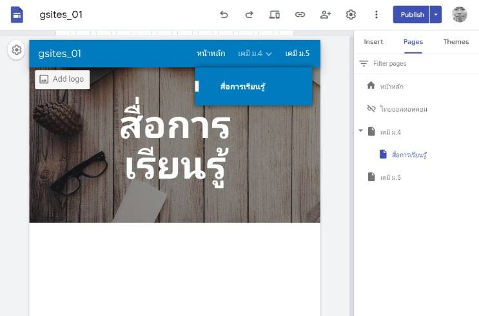This screenshot has width=479, height=316.
Task: Copy published site link icon
Action: pyautogui.click(x=300, y=15)
